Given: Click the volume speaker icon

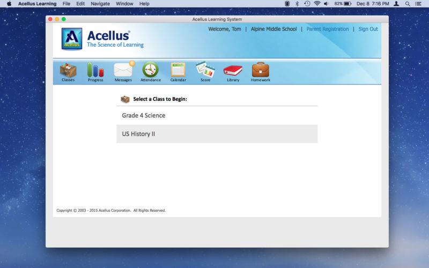Looking at the screenshot, I should click(326, 4).
